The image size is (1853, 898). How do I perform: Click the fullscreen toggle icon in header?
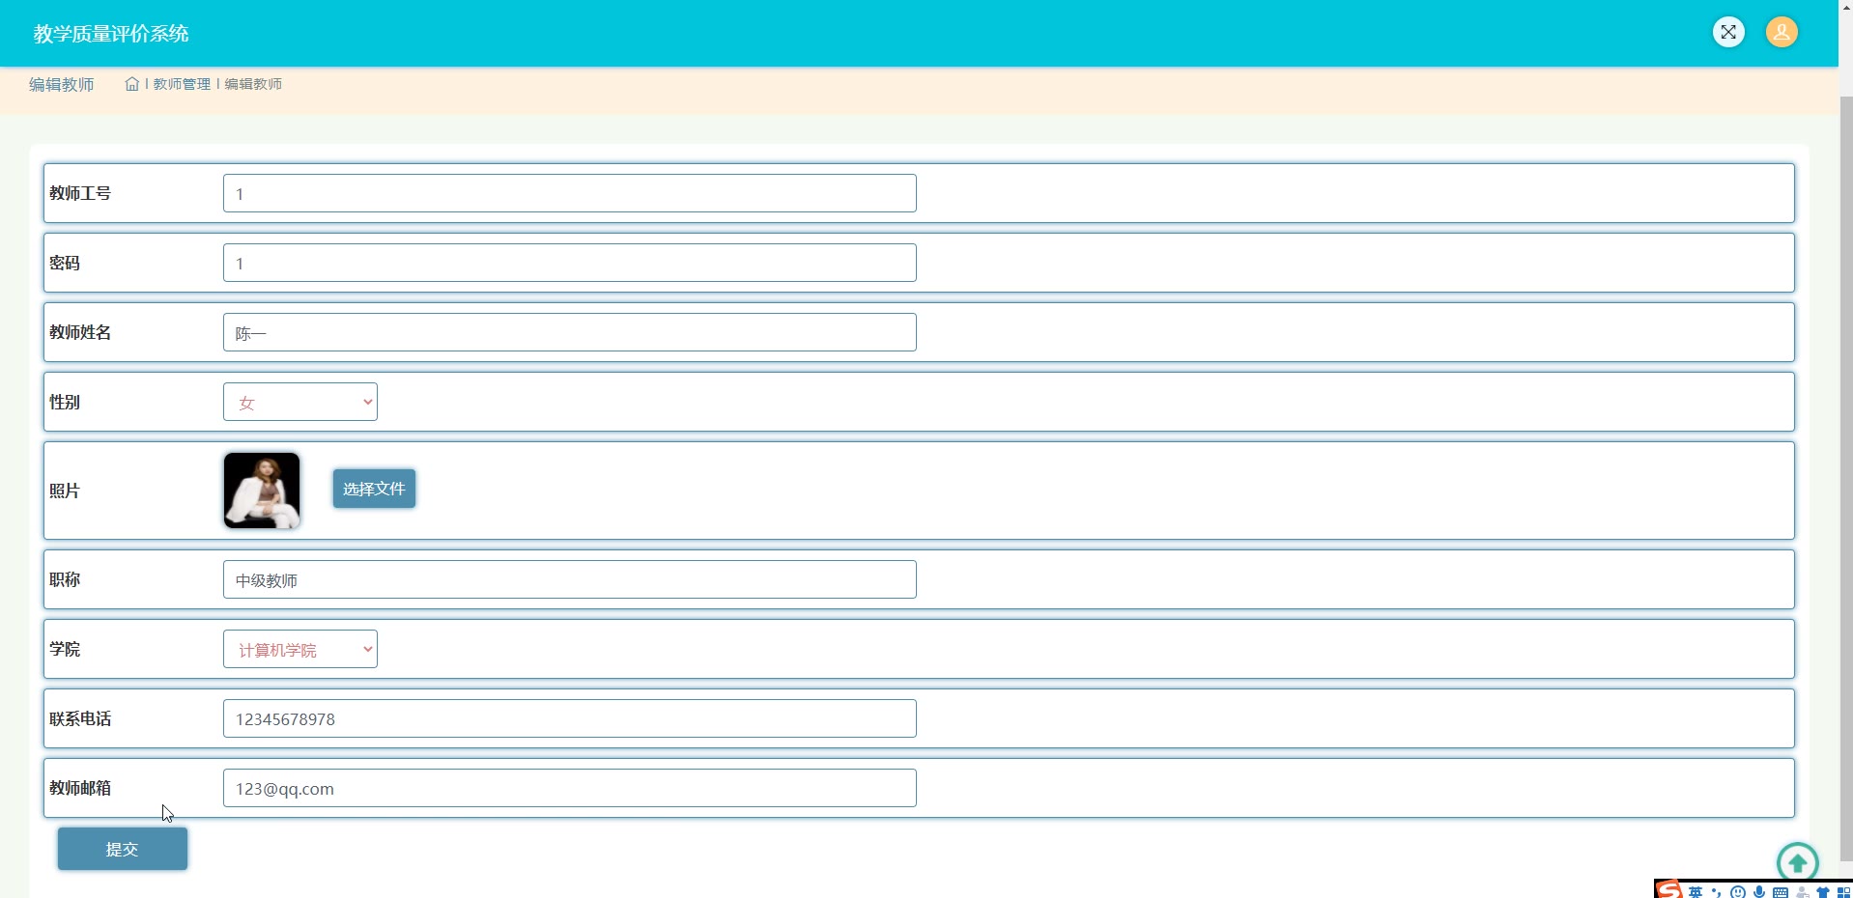[1728, 32]
